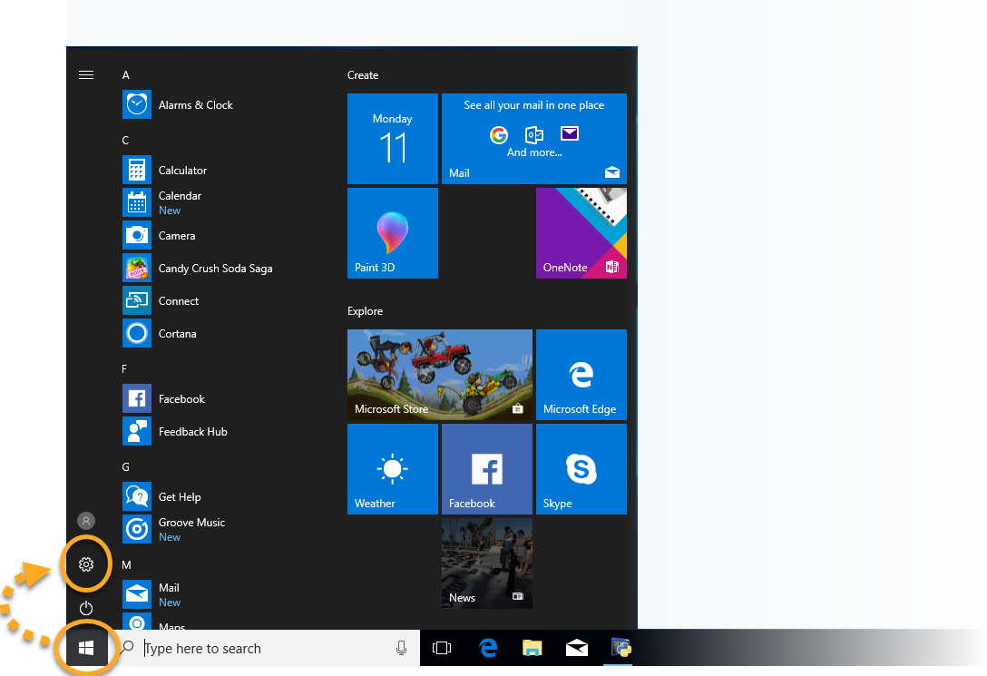The width and height of the screenshot is (987, 676).
Task: Click the Power icon in Start sidebar
Action: (x=86, y=608)
